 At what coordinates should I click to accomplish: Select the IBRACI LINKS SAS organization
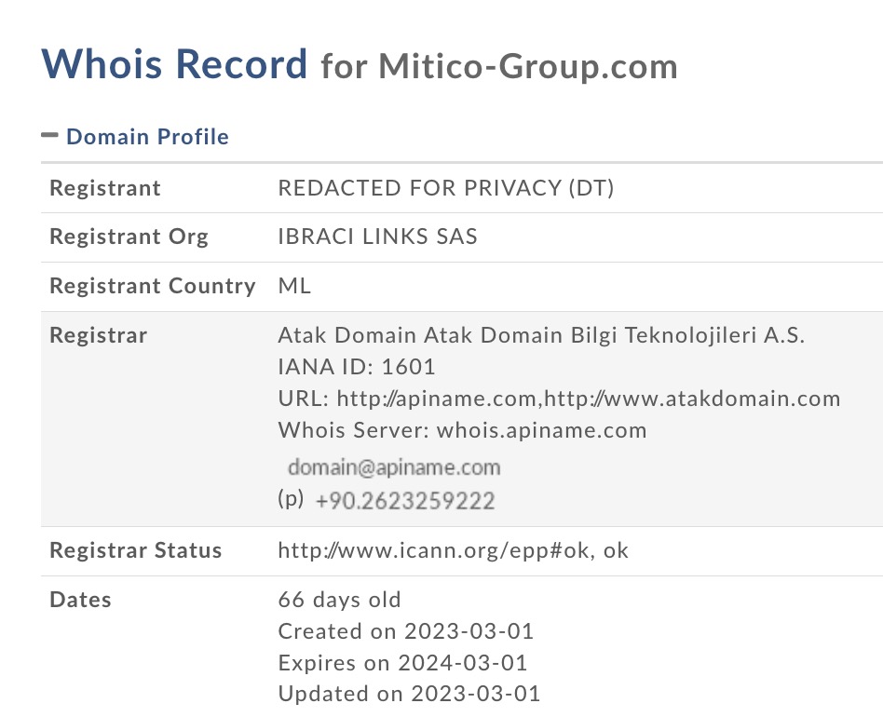377,237
